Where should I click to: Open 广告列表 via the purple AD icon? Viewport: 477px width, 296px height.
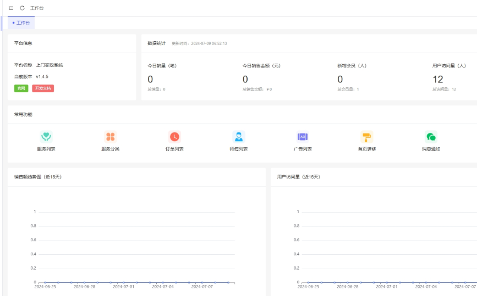click(303, 137)
